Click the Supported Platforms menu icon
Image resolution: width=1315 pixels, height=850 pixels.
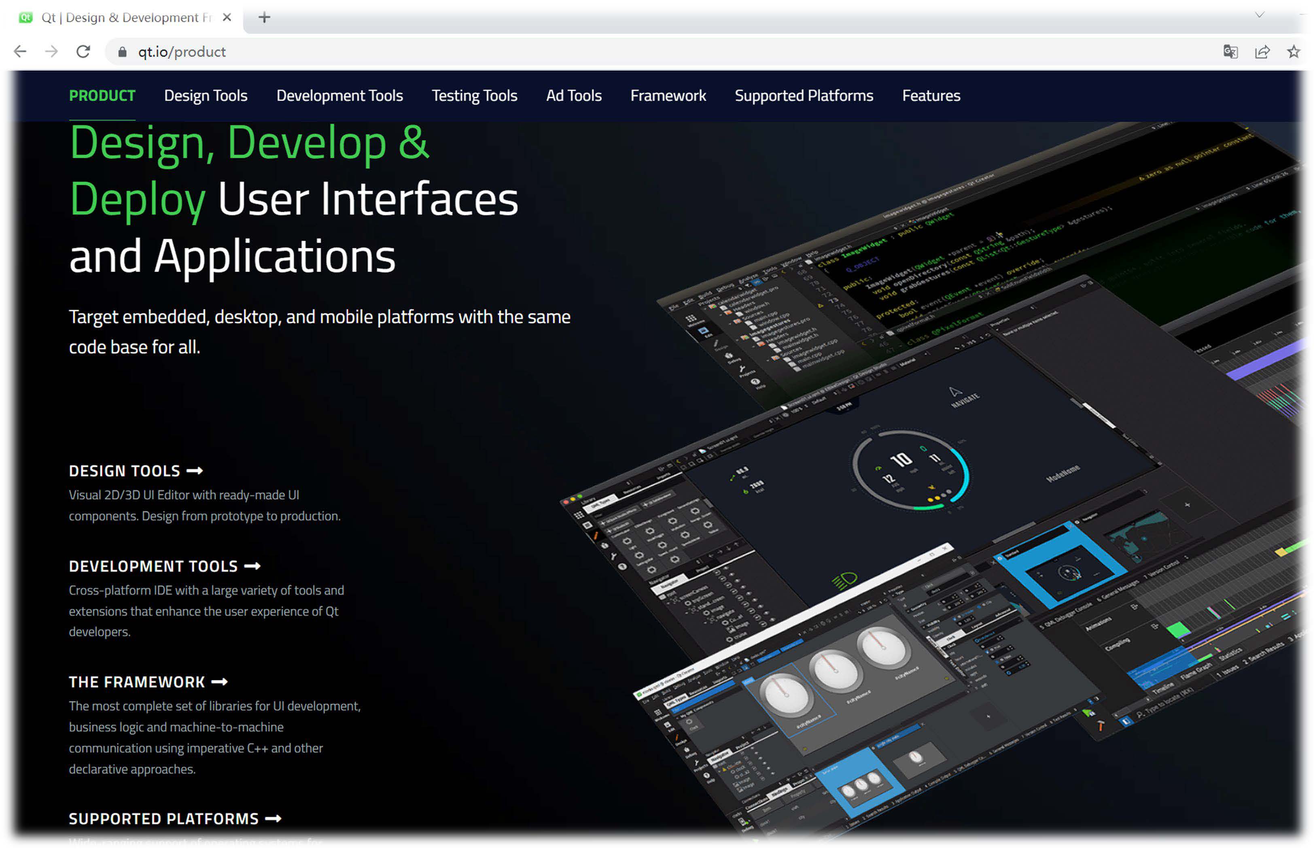point(803,96)
